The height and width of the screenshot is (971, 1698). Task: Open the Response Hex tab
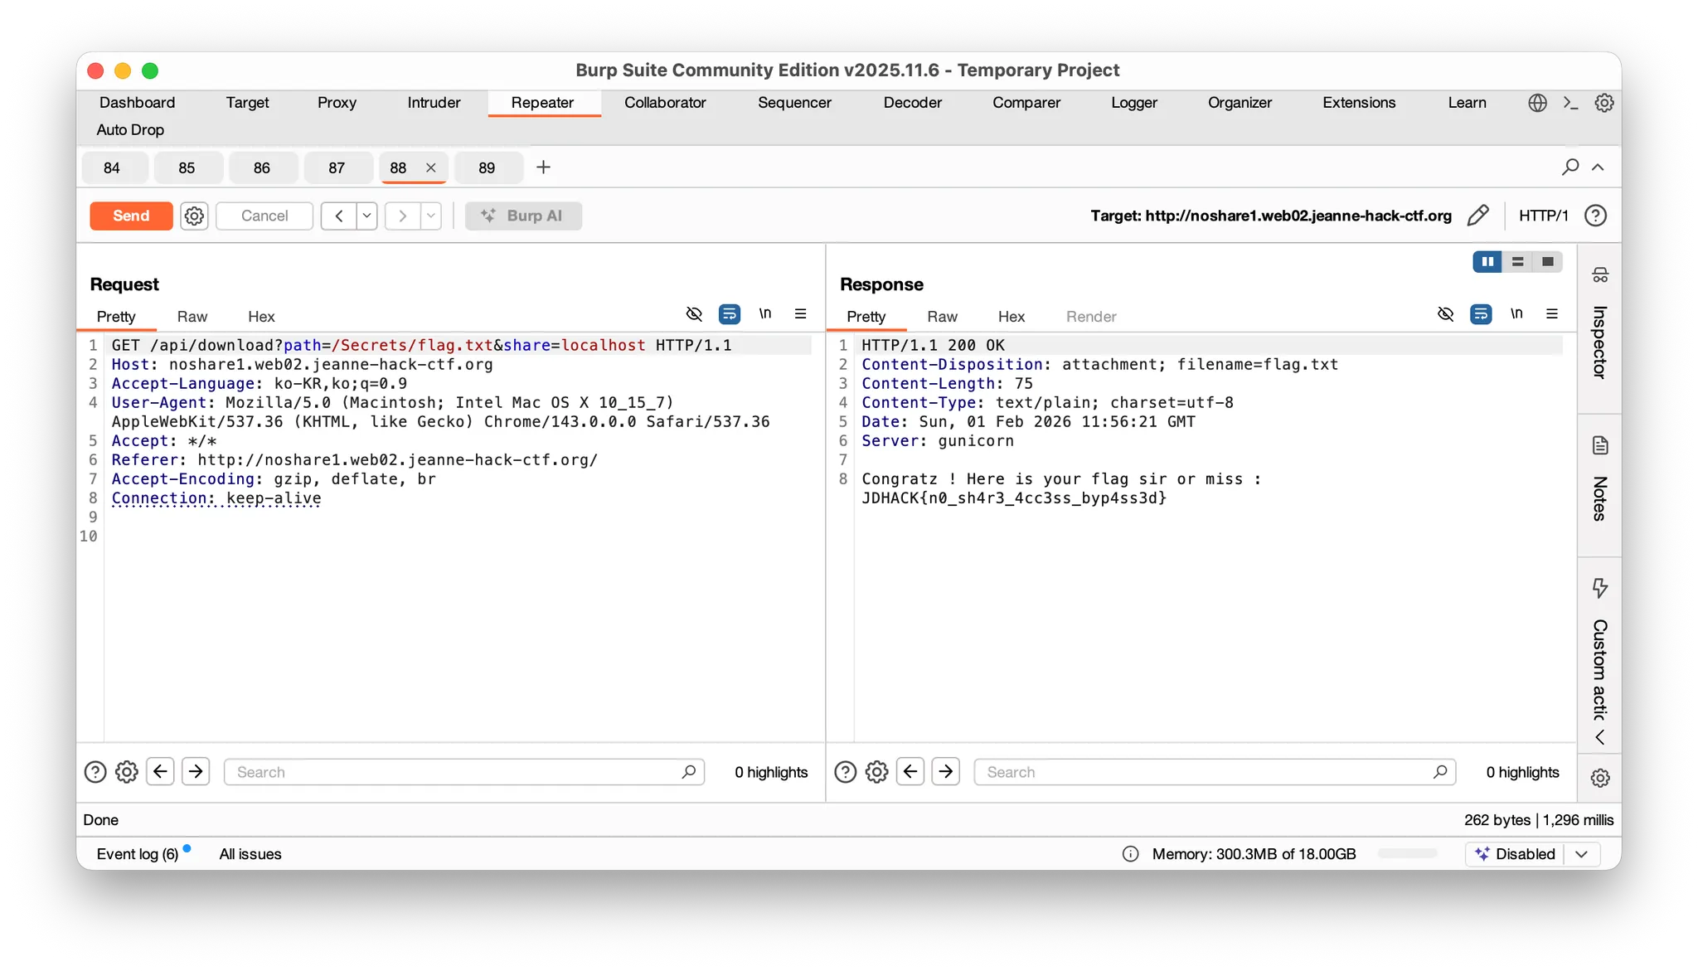point(1011,317)
